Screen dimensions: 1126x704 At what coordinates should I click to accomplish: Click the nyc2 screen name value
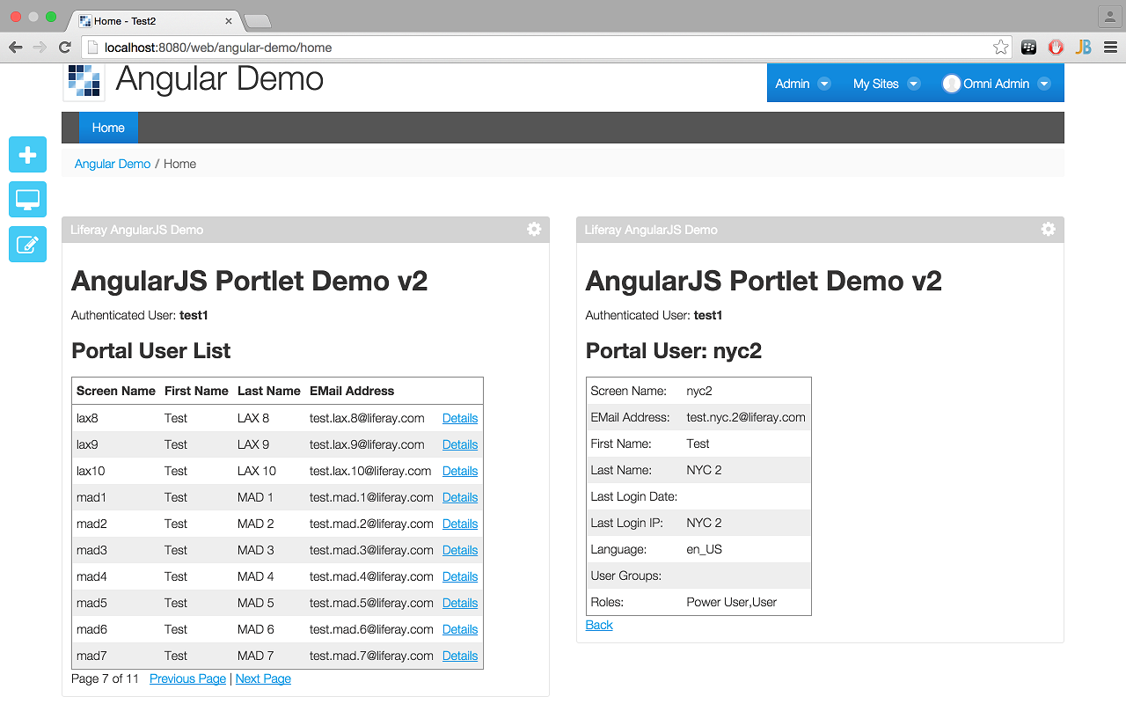point(699,391)
